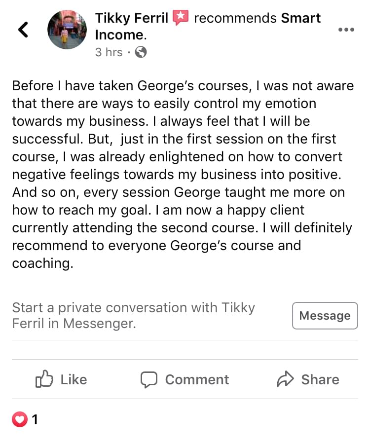
Task: Click the globe public audience icon
Action: pyautogui.click(x=141, y=52)
